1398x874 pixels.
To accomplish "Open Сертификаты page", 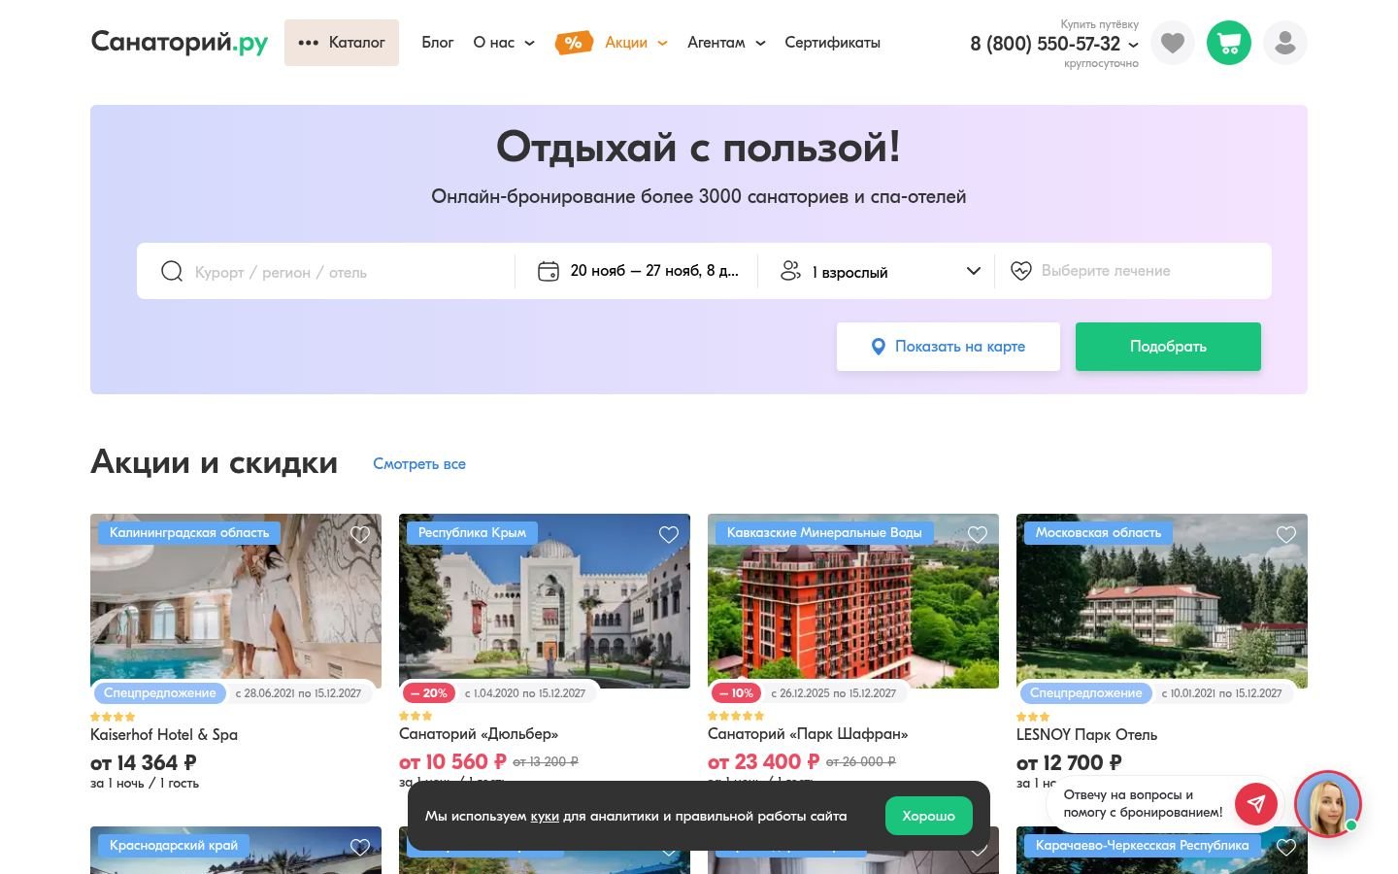I will pos(833,43).
